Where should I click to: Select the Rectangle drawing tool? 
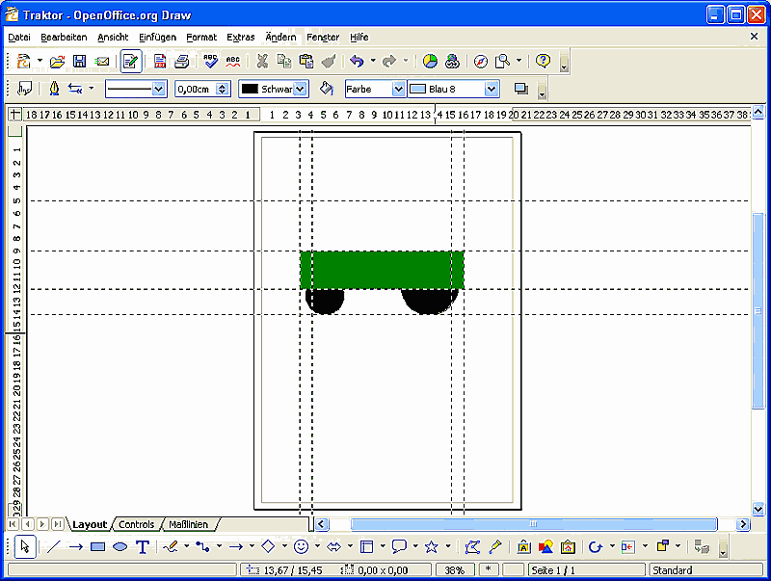click(x=97, y=547)
